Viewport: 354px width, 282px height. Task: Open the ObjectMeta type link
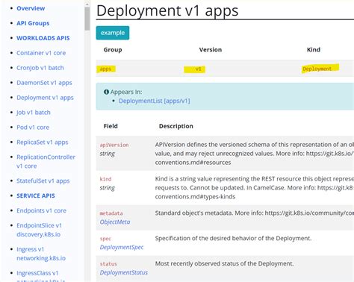click(x=115, y=222)
